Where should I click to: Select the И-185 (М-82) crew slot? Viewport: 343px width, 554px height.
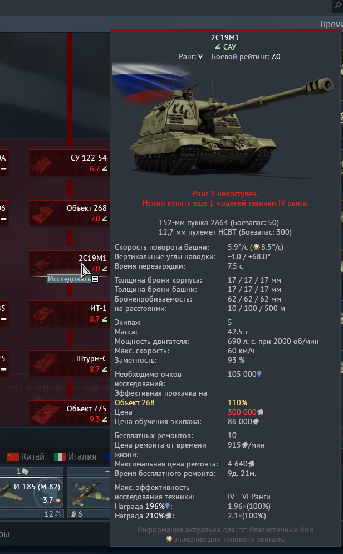coord(31,493)
